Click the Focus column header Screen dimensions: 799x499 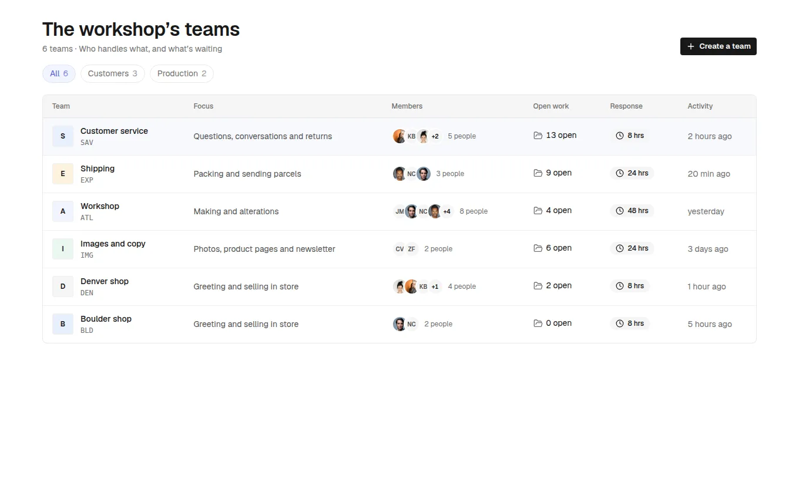point(203,106)
